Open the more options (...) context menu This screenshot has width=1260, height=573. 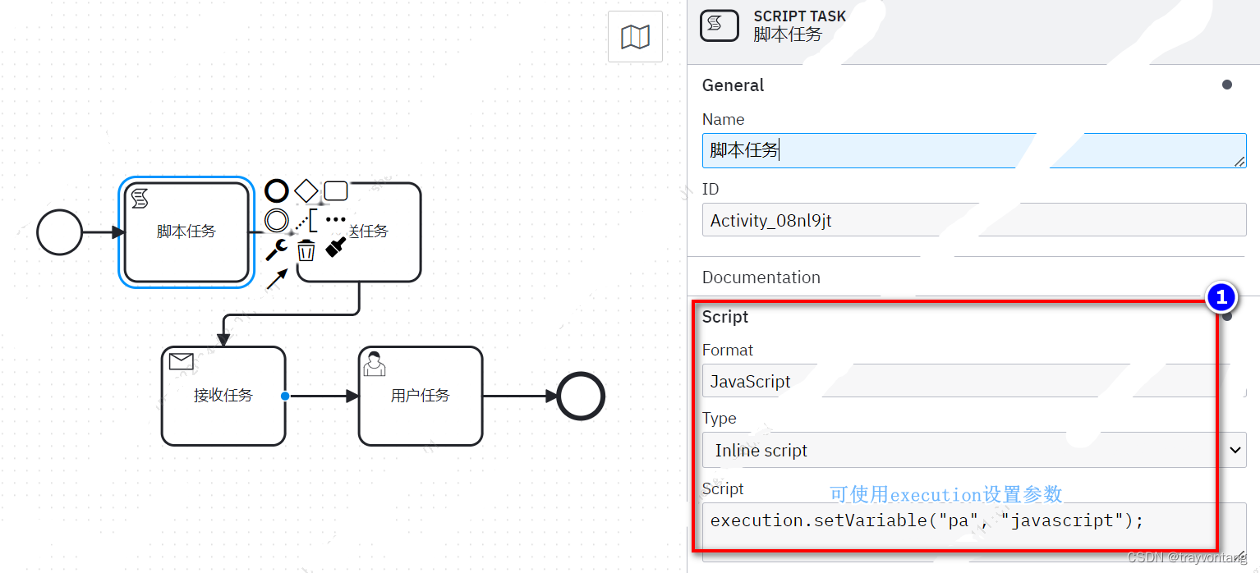click(336, 220)
